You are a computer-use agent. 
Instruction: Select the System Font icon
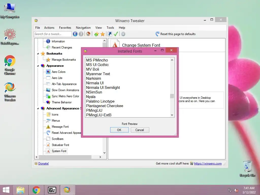point(48,151)
